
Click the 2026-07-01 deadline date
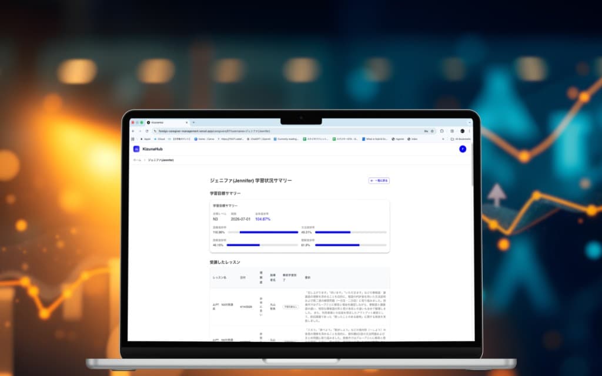(240, 219)
